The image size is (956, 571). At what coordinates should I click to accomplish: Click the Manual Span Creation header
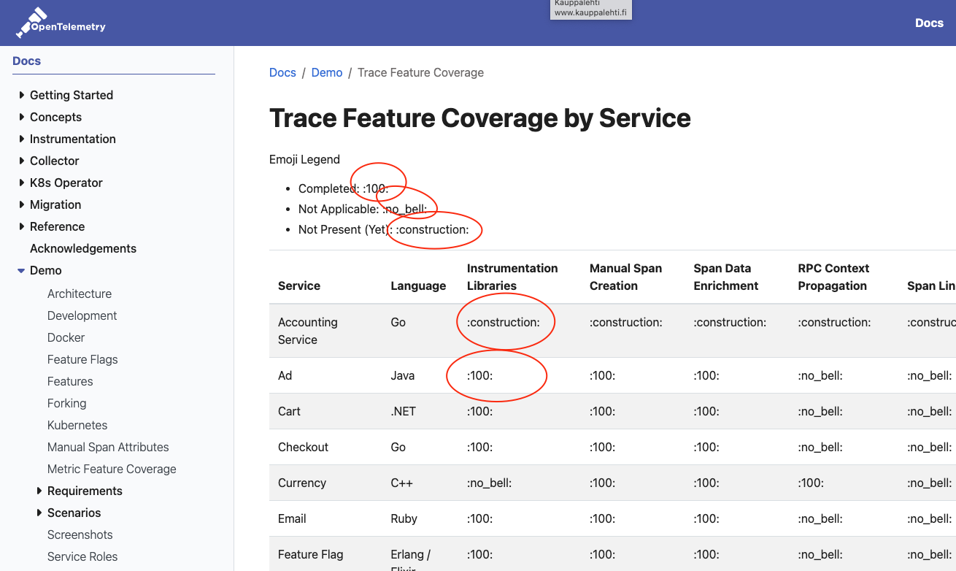click(625, 277)
